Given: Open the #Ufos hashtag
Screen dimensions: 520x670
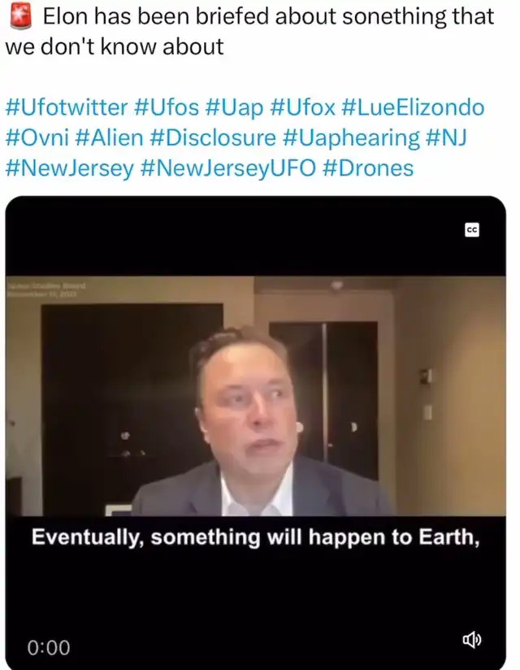Looking at the screenshot, I should pyautogui.click(x=167, y=107).
